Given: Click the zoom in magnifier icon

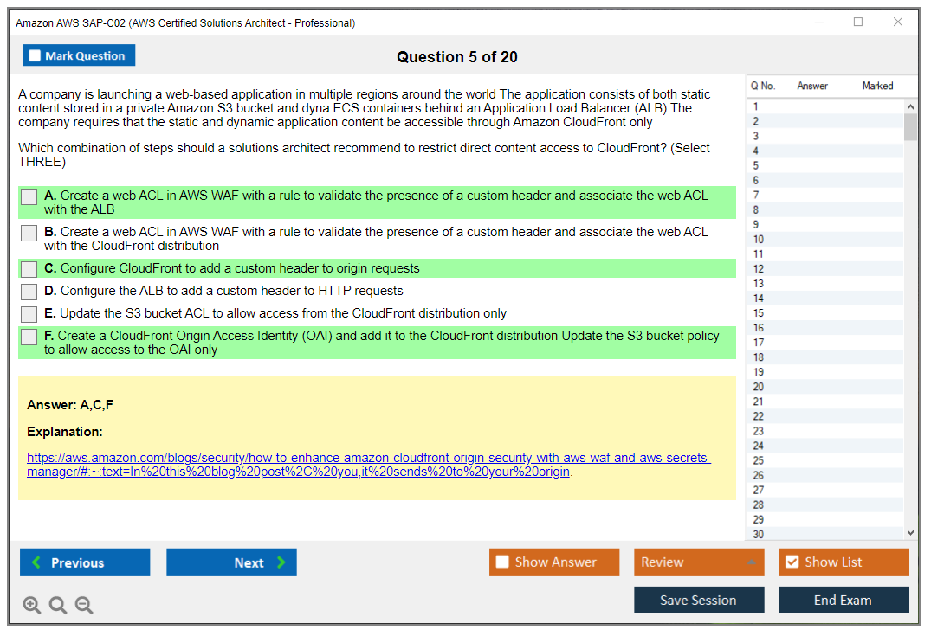Looking at the screenshot, I should tap(32, 606).
